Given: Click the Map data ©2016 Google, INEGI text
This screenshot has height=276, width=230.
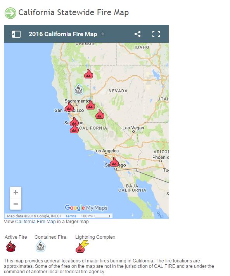Looking at the screenshot, I should 34,216.
